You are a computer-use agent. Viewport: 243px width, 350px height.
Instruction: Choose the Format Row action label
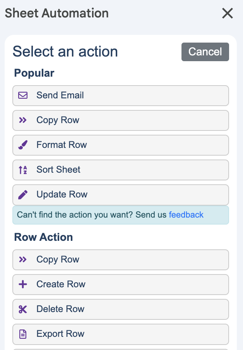coord(62,145)
